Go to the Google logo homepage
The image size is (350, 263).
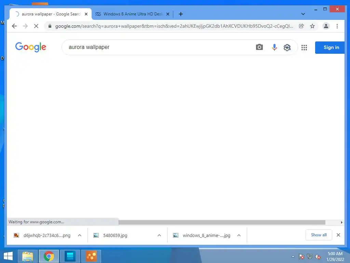point(30,47)
